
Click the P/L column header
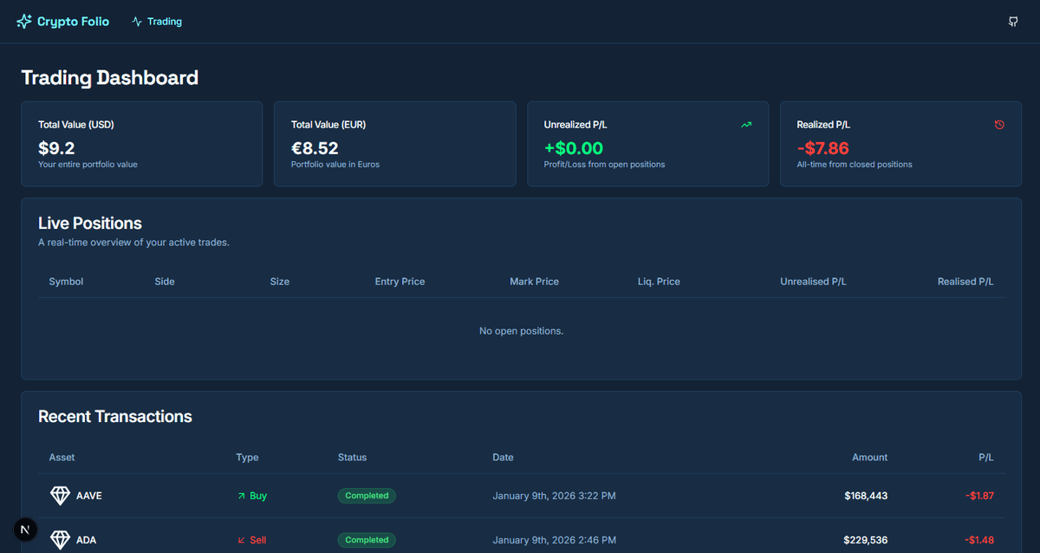pos(986,457)
